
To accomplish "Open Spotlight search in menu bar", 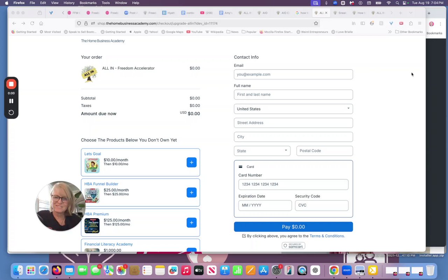I will [x=397, y=3].
